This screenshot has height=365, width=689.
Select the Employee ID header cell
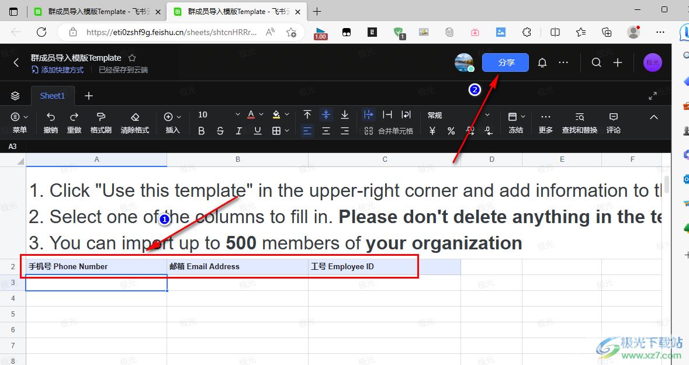pos(385,267)
